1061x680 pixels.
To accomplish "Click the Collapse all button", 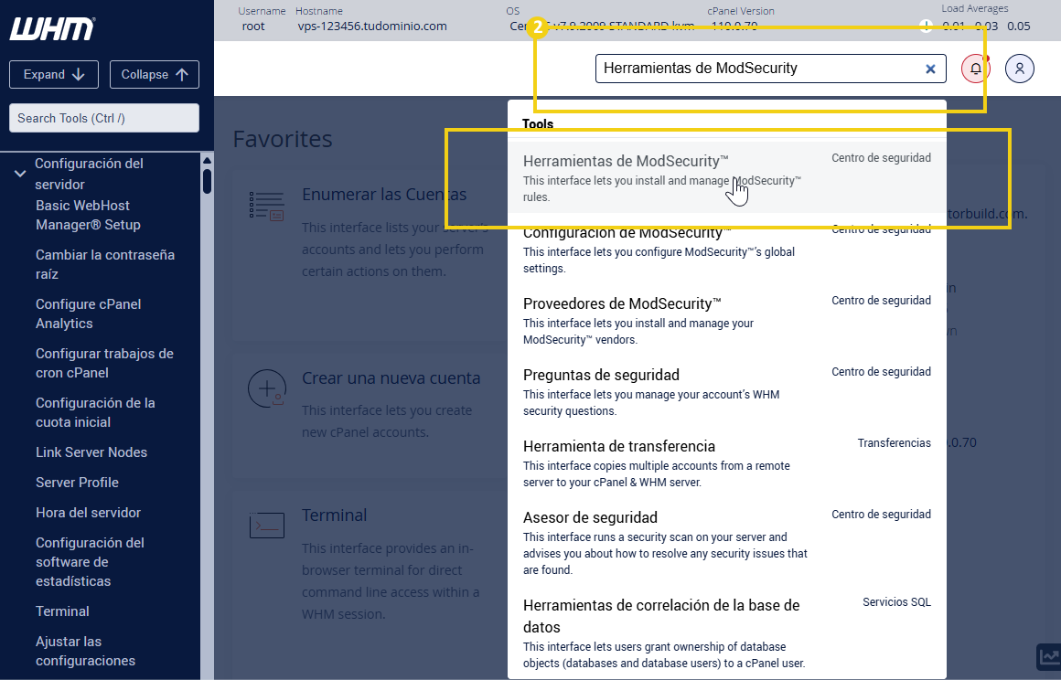I will [x=155, y=74].
